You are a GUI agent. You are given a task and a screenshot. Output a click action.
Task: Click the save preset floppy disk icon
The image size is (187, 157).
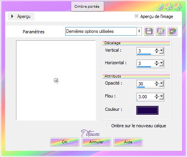click(149, 31)
